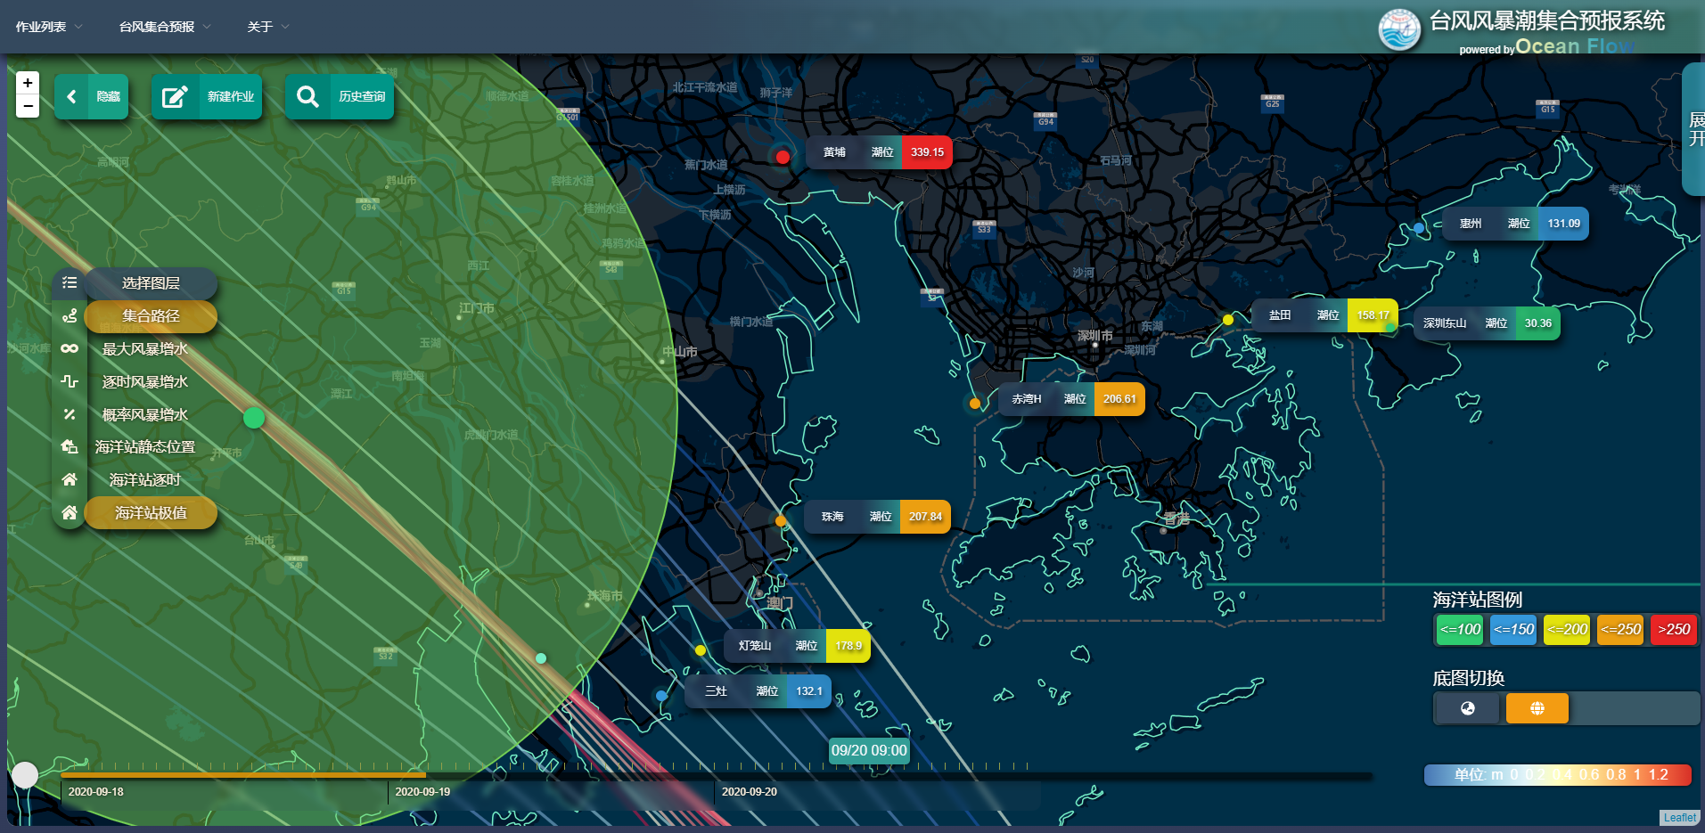The width and height of the screenshot is (1705, 833).
Task: Click the yellow <=200 legend swatch
Action: point(1567,629)
